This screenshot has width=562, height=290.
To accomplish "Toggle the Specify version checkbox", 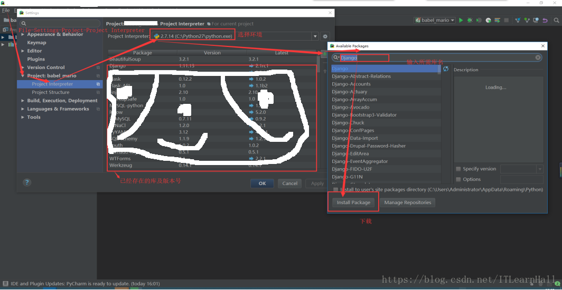I will click(458, 169).
